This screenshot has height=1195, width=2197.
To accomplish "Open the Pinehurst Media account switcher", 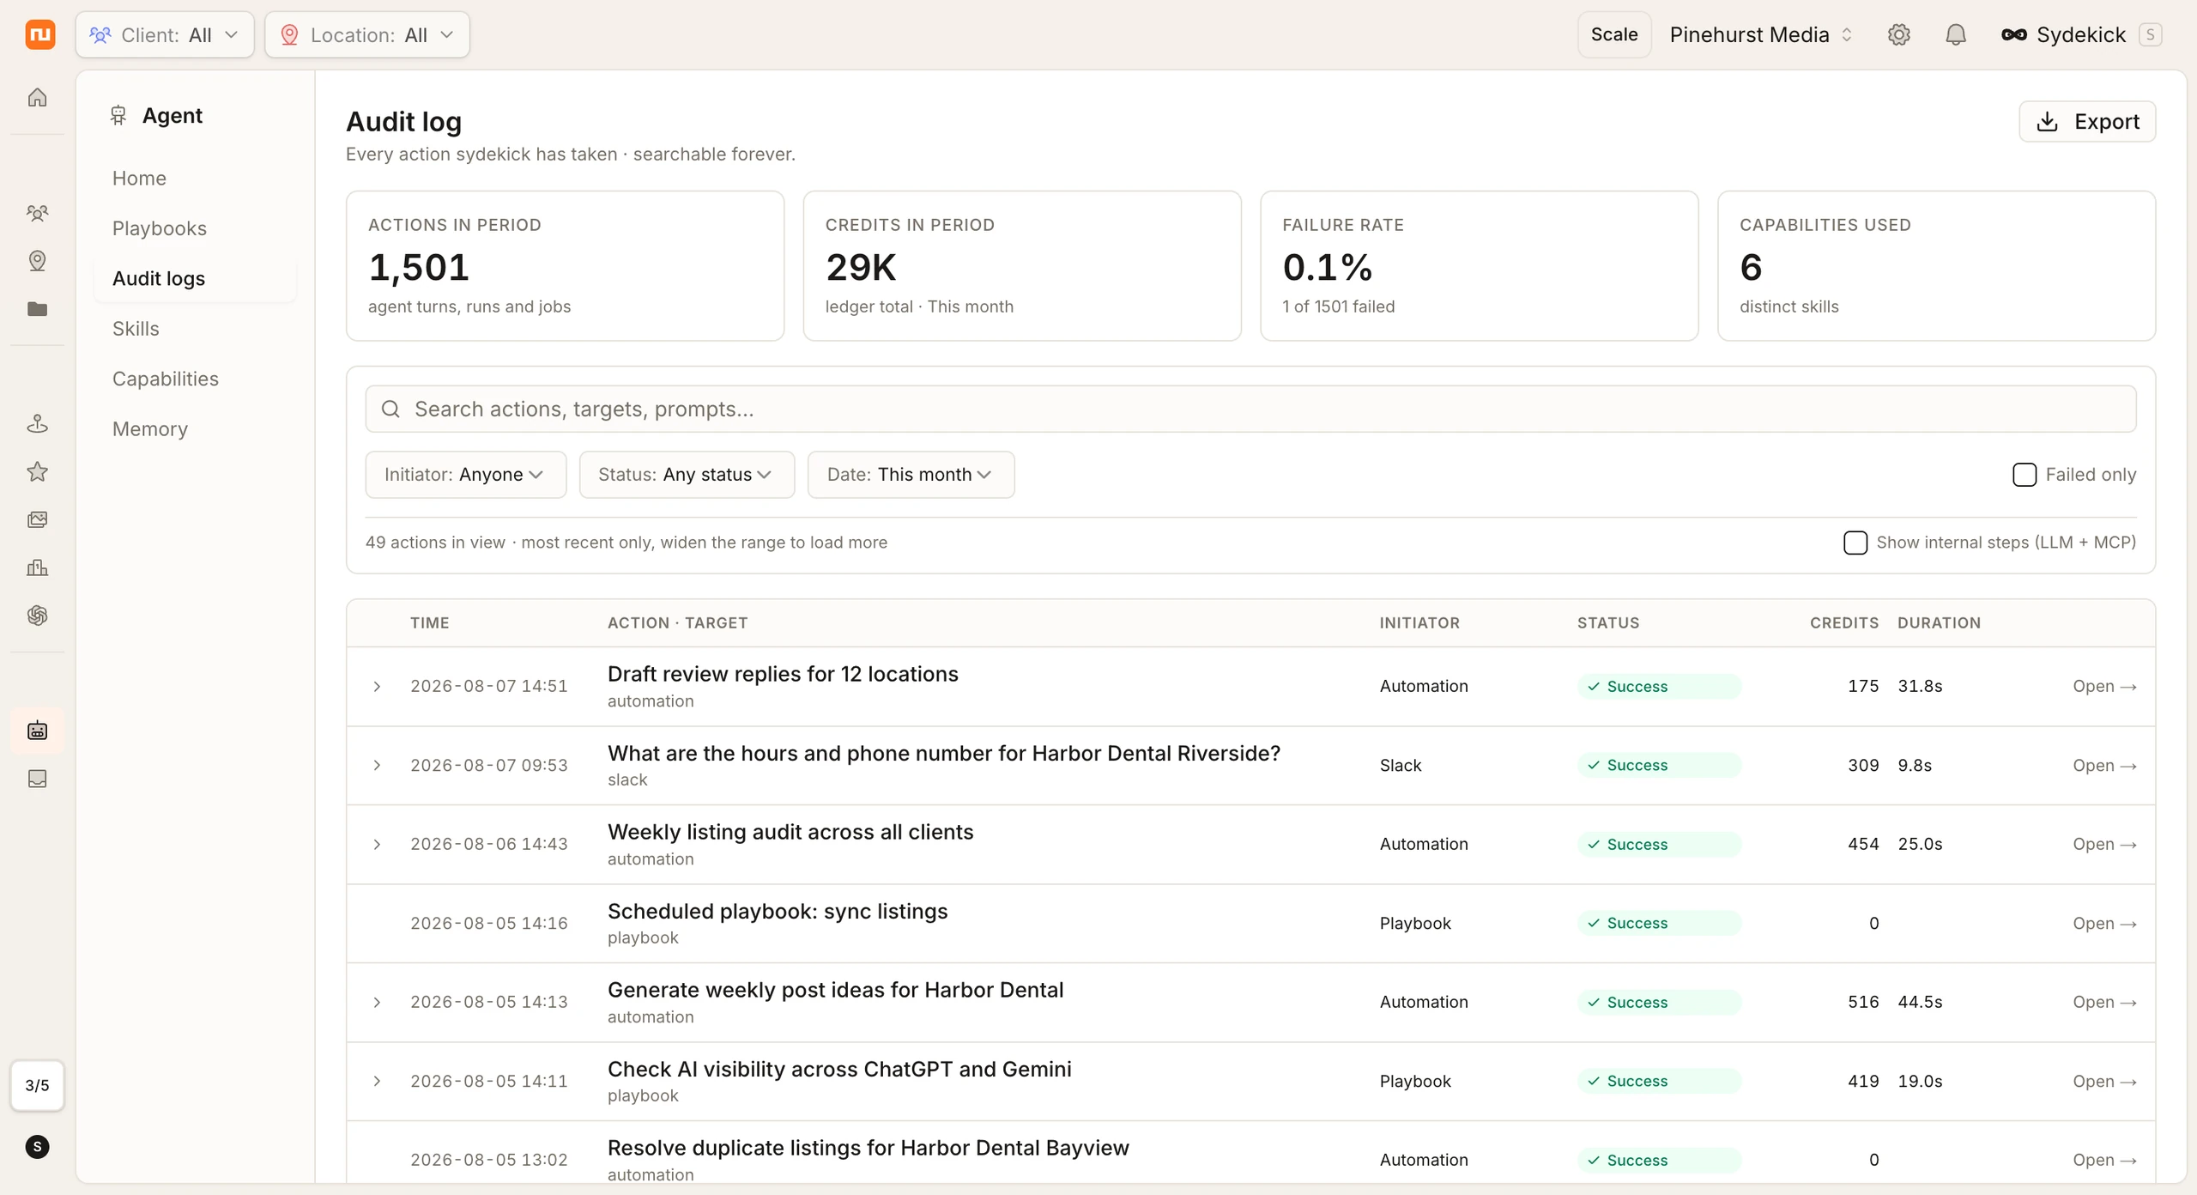I will tap(1761, 34).
